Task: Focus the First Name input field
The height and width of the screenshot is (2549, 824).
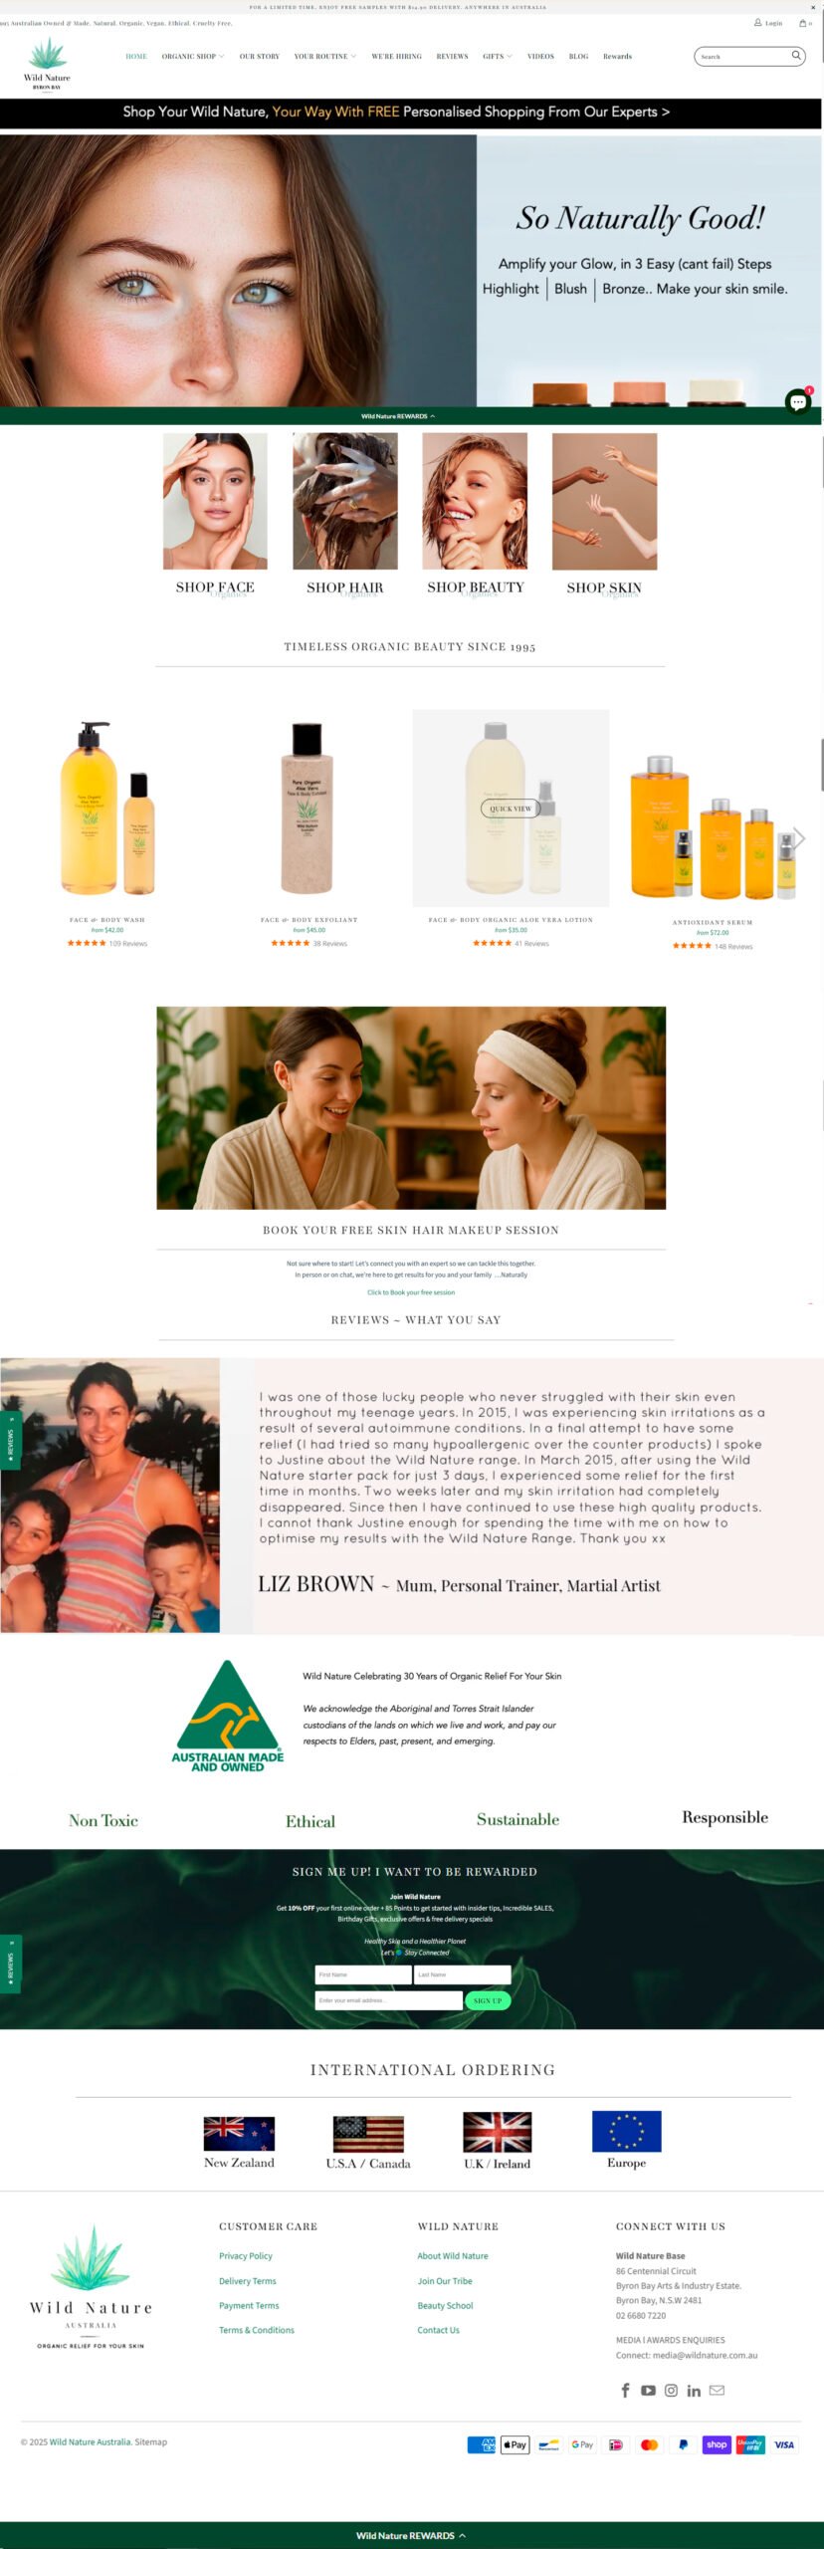Action: (363, 1974)
